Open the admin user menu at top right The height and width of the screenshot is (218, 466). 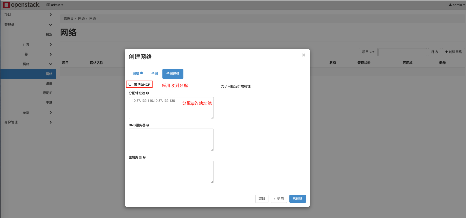point(457,5)
